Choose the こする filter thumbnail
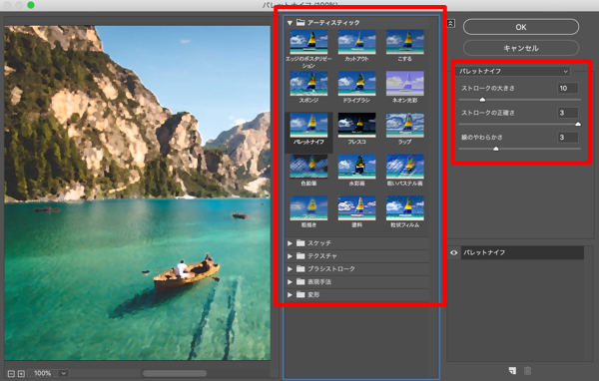The image size is (599, 381). tap(405, 42)
